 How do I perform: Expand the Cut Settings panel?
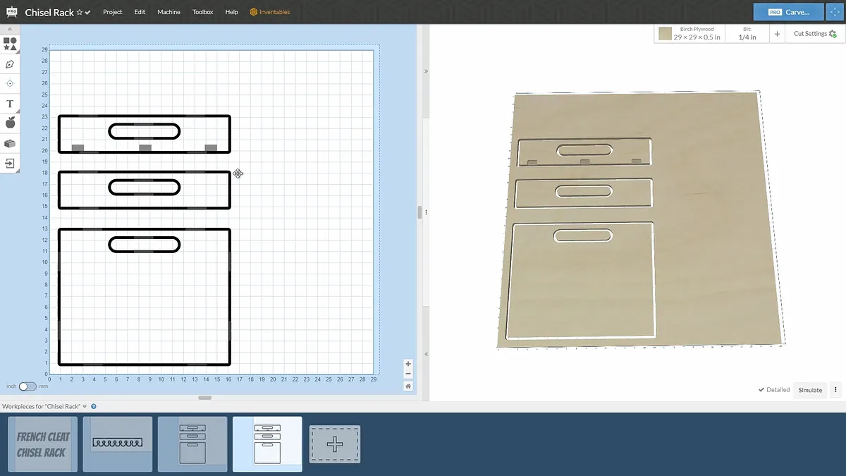(x=814, y=34)
